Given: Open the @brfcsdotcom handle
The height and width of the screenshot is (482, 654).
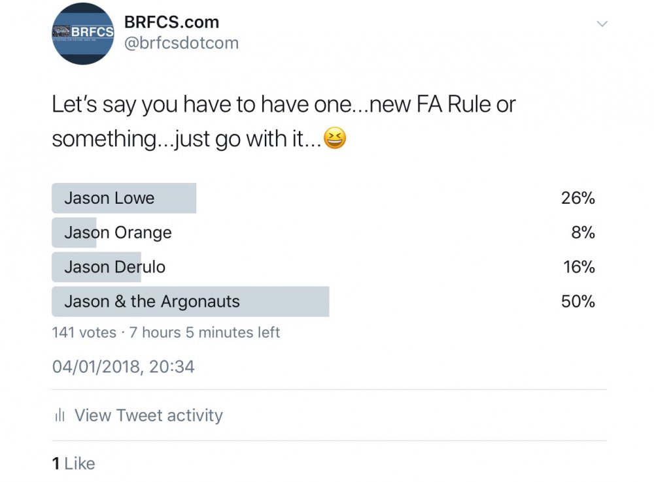Looking at the screenshot, I should point(181,43).
